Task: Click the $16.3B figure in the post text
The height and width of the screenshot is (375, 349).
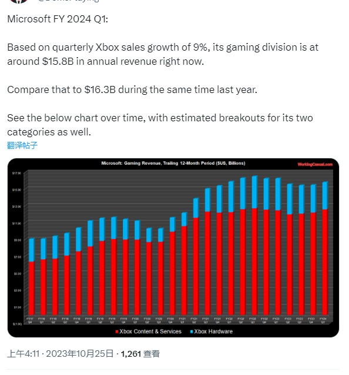Action: pos(100,89)
